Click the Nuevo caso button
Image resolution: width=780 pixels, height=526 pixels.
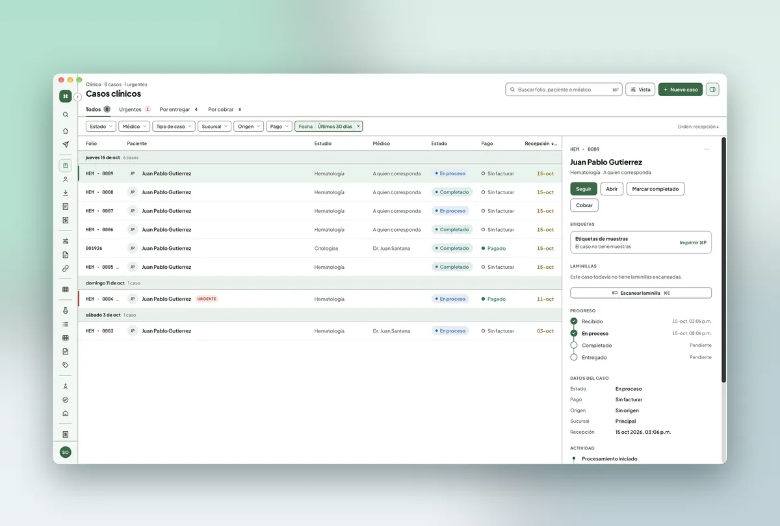(x=681, y=90)
